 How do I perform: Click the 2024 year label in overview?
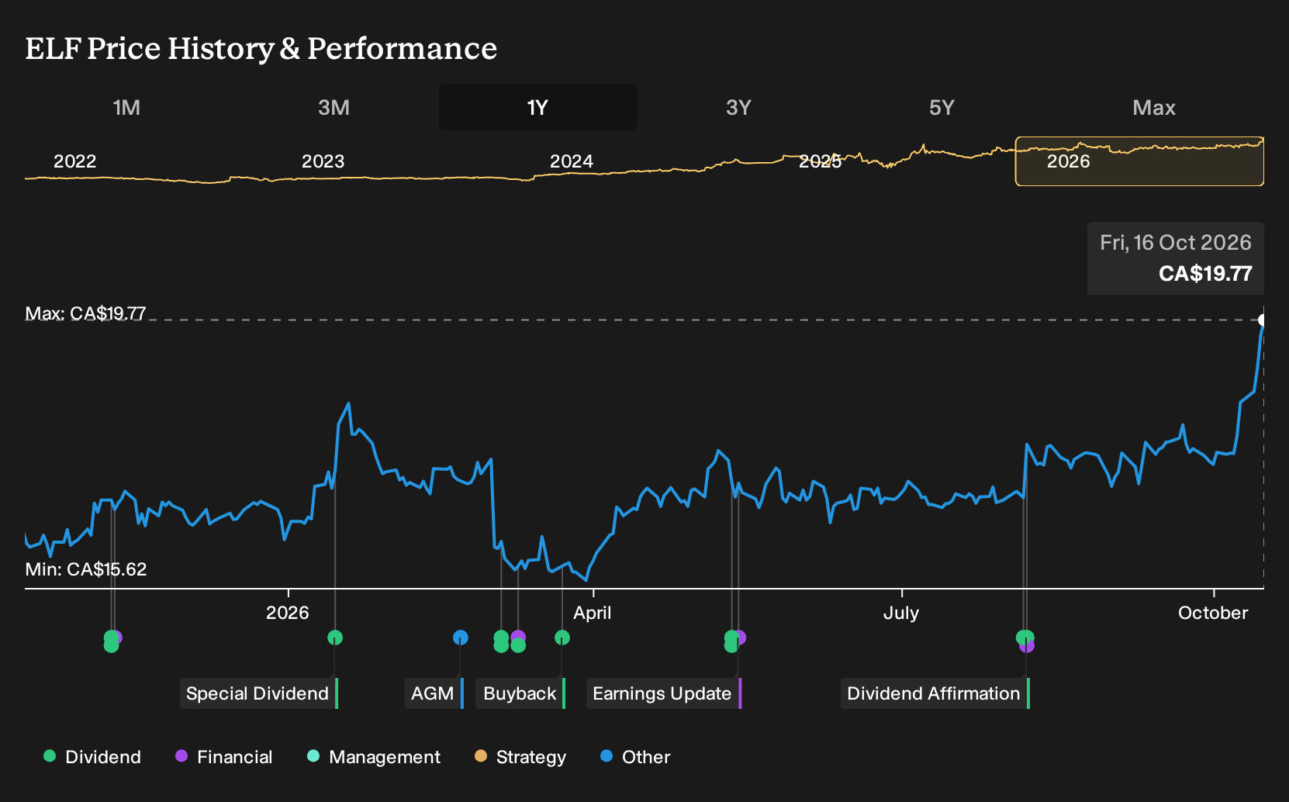[x=572, y=161]
